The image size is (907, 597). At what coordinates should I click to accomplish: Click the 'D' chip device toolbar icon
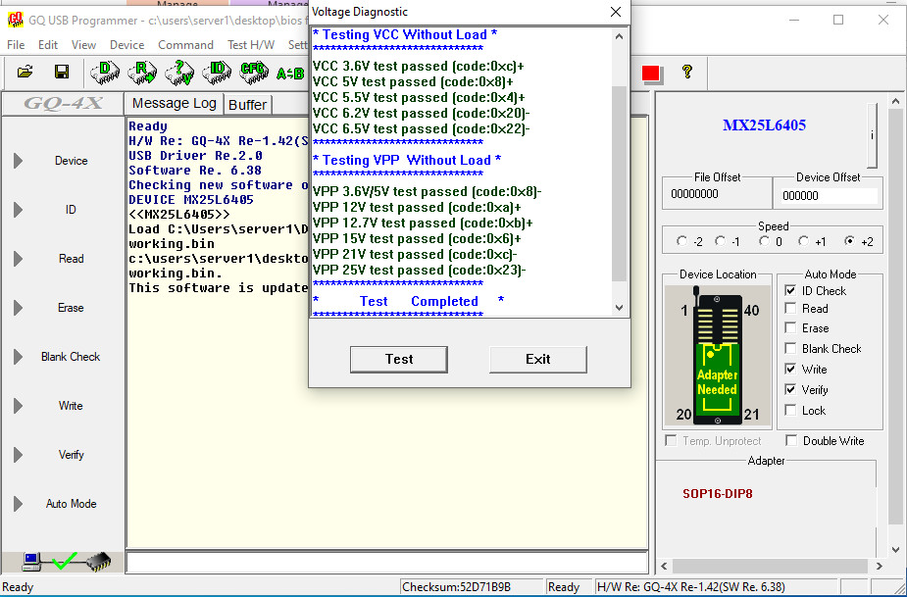(x=104, y=73)
